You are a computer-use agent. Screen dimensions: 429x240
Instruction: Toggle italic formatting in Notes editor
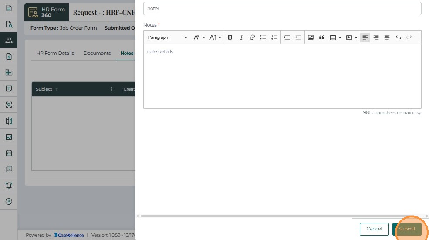(x=241, y=37)
